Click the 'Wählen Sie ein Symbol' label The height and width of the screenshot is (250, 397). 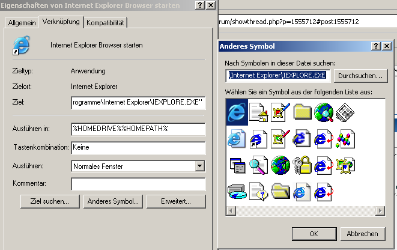click(299, 92)
